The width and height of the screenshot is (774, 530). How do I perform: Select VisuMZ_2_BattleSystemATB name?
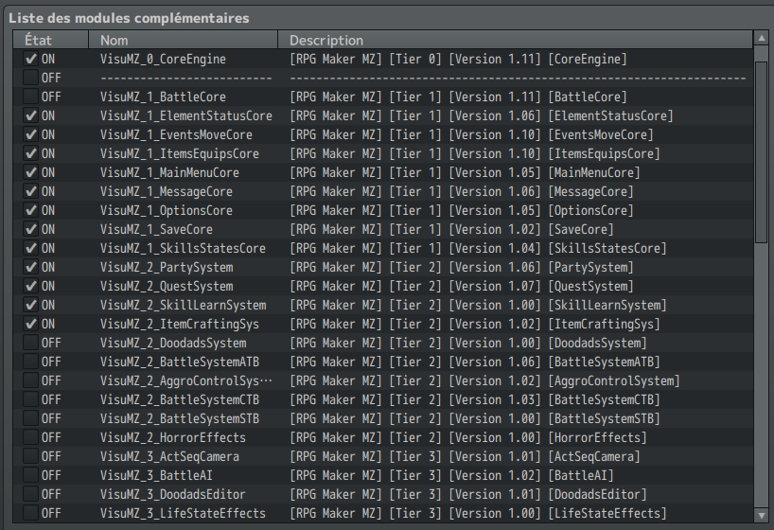coord(180,362)
